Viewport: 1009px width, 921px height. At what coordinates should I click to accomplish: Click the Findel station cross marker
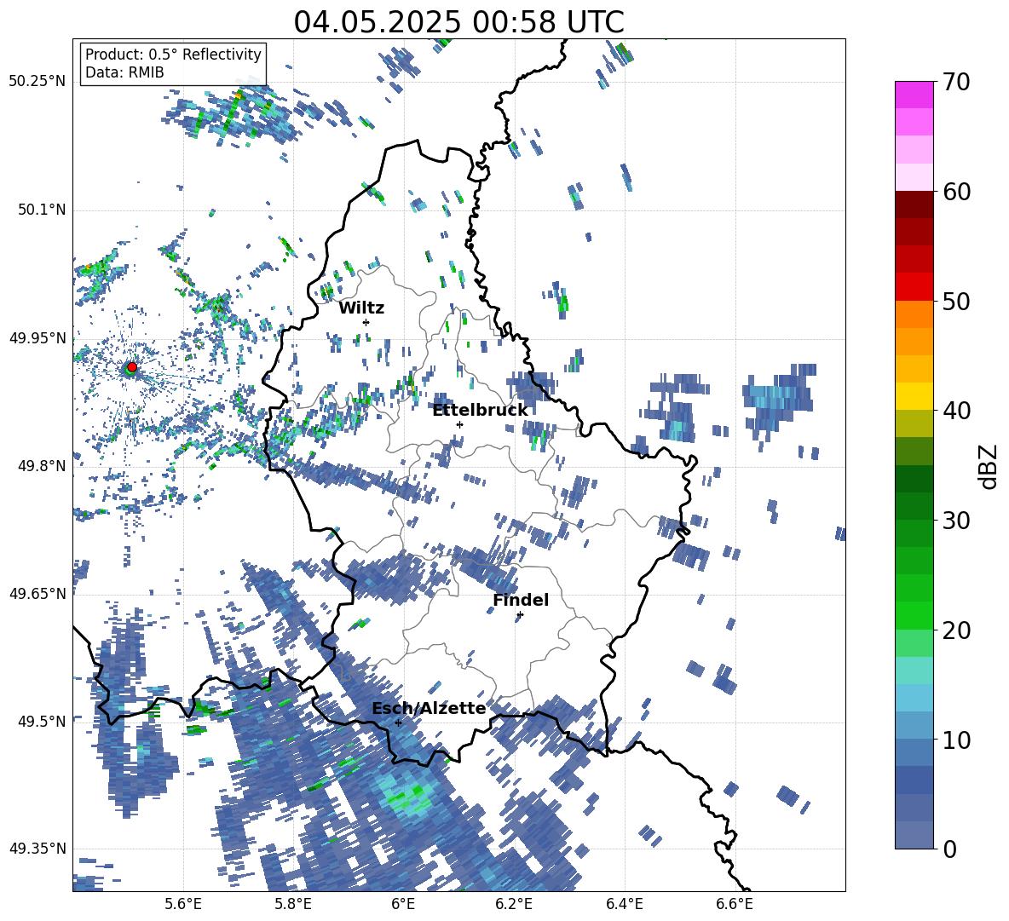click(x=520, y=615)
